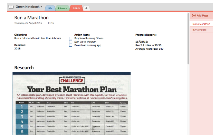The width and height of the screenshot is (221, 139).
Task: Check the Download running app checkbox
Action: coord(70,45)
